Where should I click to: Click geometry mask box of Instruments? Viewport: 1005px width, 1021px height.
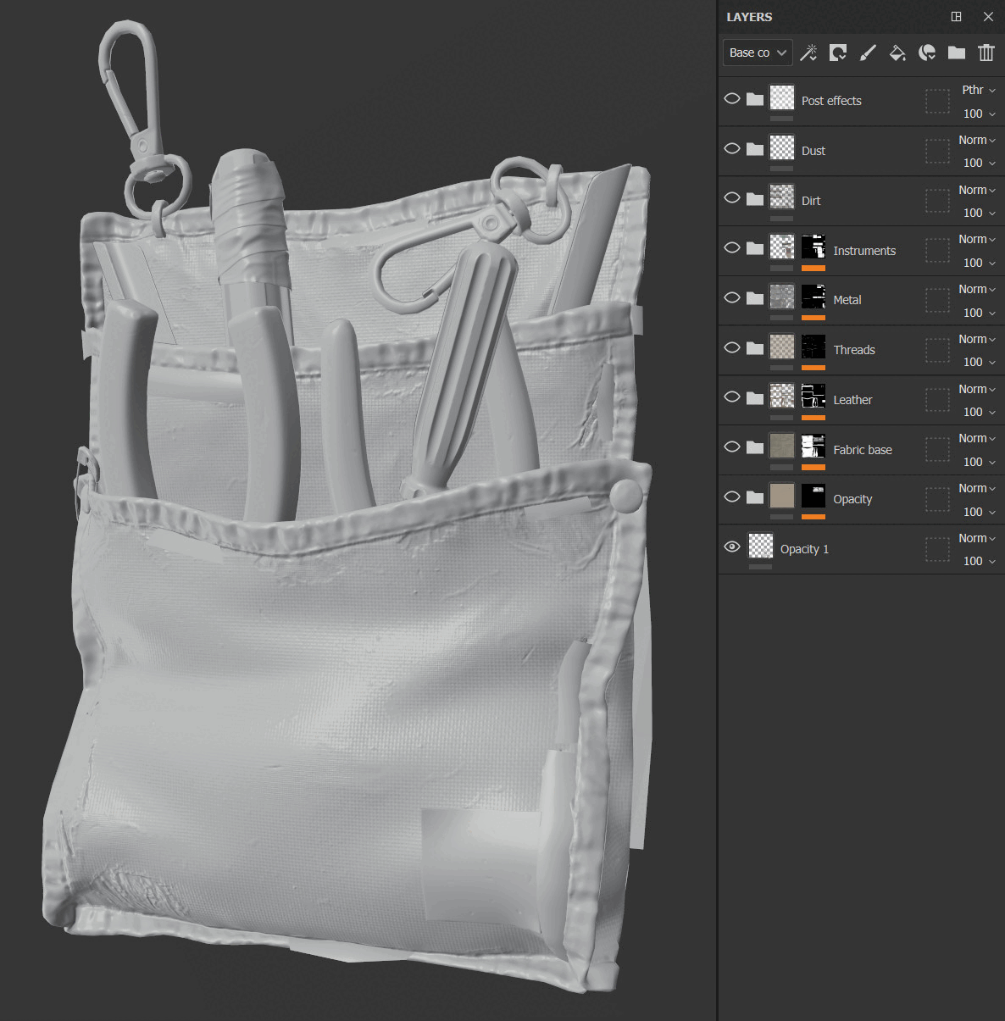point(937,251)
